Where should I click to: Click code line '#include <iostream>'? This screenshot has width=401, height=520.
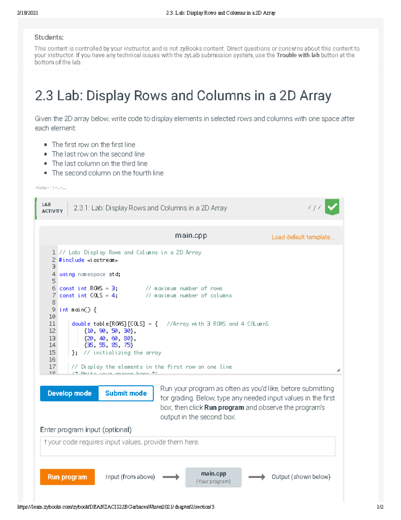(x=89, y=260)
